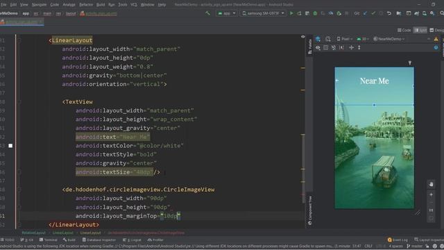
Task: Select the activity XML editor tab
Action: pos(22,22)
